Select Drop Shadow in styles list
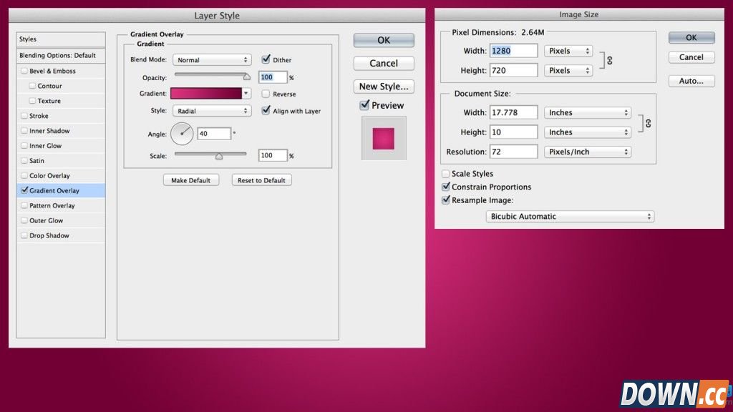This screenshot has height=412, width=733. pyautogui.click(x=49, y=235)
